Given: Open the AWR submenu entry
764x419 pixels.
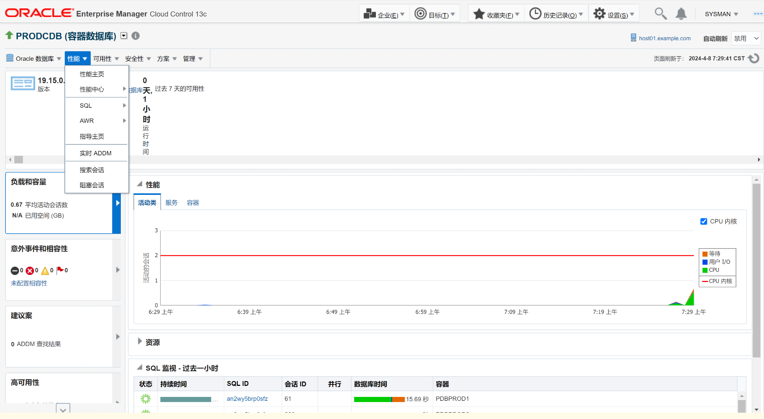Looking at the screenshot, I should [97, 121].
